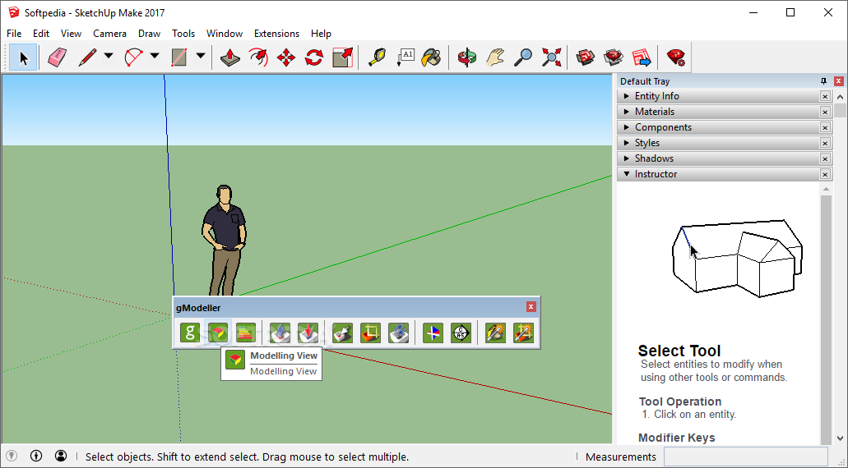Open the gModeller energy rating bars icon
This screenshot has width=848, height=468.
point(246,333)
